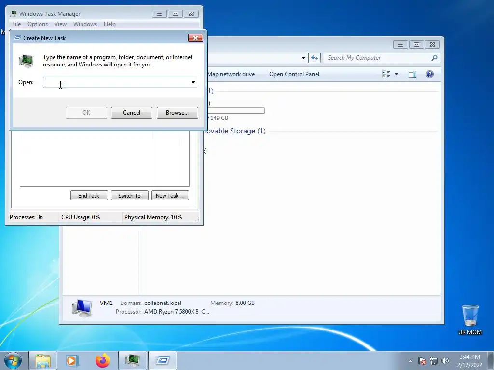Click CPU Usage: 0% status entry
494x370 pixels.
[81, 217]
